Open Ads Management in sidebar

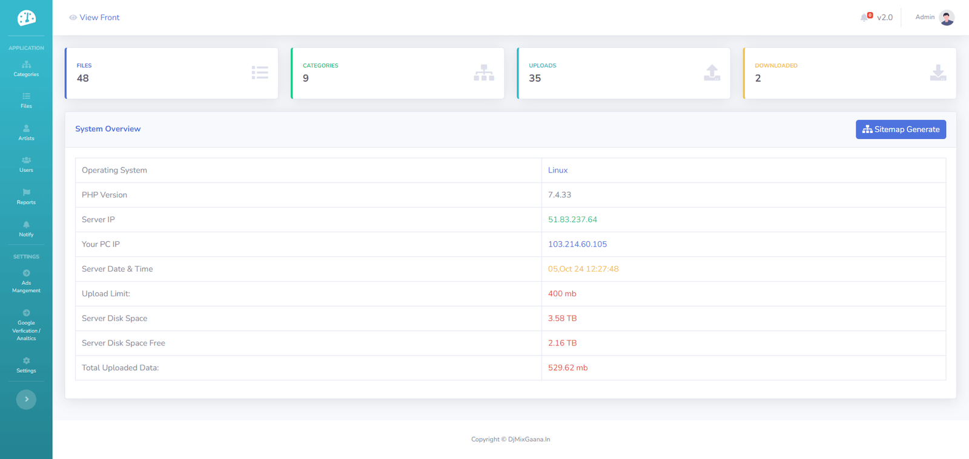(x=26, y=281)
